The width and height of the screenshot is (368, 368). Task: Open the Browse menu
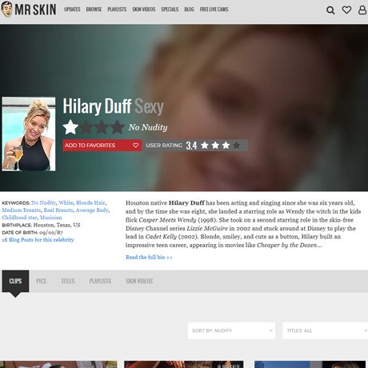[x=94, y=10]
